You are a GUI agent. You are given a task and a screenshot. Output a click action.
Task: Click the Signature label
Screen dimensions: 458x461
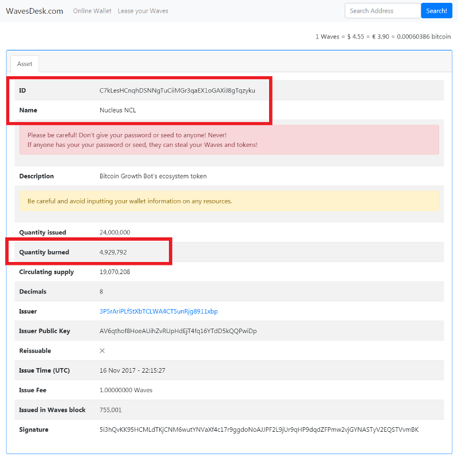(34, 429)
